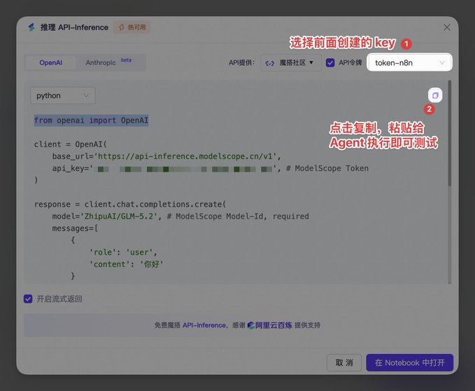475x391 pixels.
Task: Disable the 开启流式返回 checkbox
Action: click(28, 299)
